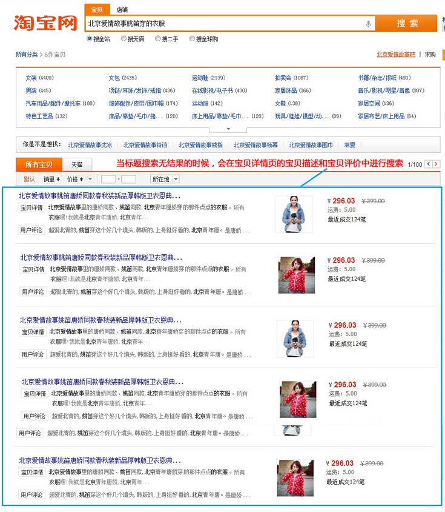This screenshot has width=445, height=512.
Task: Sort results by 价格
Action: (x=74, y=179)
